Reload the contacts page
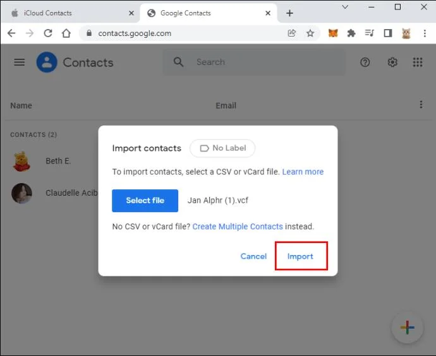436x356 pixels. point(48,33)
